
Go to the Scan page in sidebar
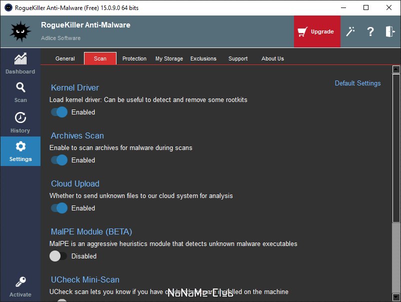click(x=20, y=92)
